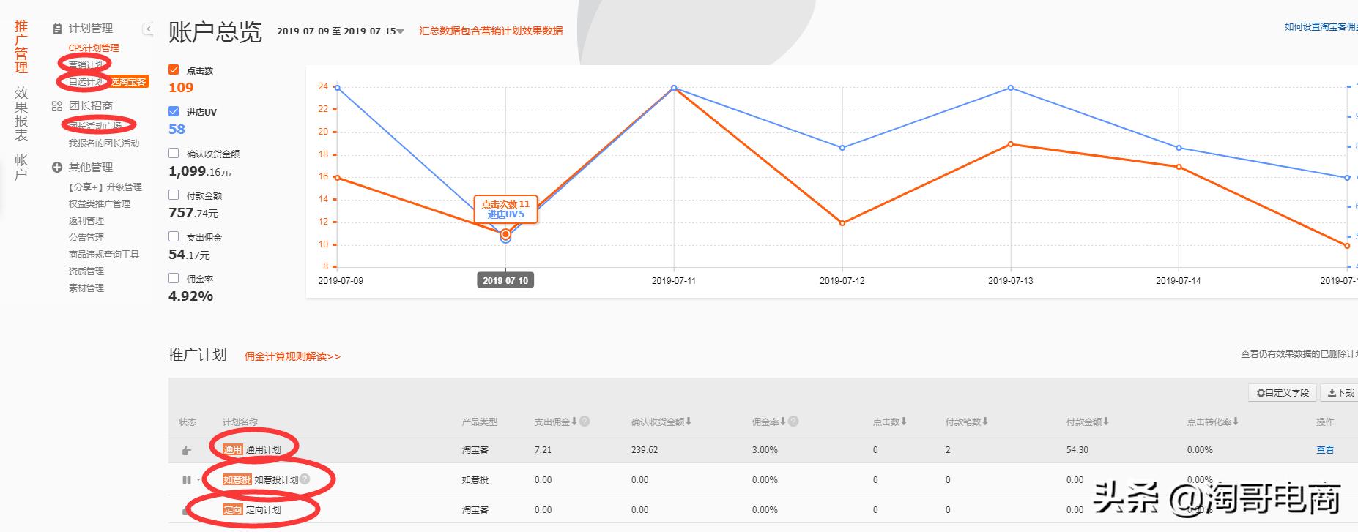This screenshot has height=532, width=1358.
Task: Click the 2019-07-13 blue data point on chart
Action: tap(1011, 88)
